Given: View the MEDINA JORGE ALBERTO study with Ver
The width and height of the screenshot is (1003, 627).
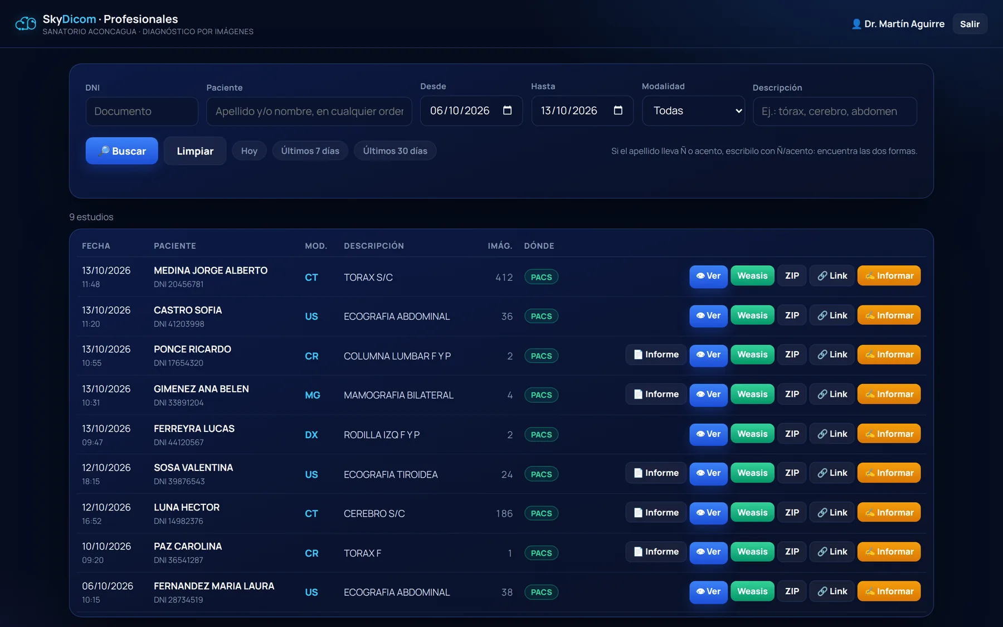Looking at the screenshot, I should point(708,276).
